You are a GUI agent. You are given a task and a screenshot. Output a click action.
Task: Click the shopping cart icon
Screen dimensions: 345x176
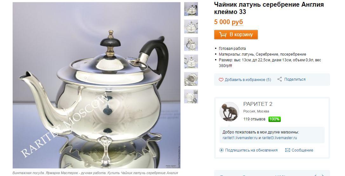(x=223, y=35)
